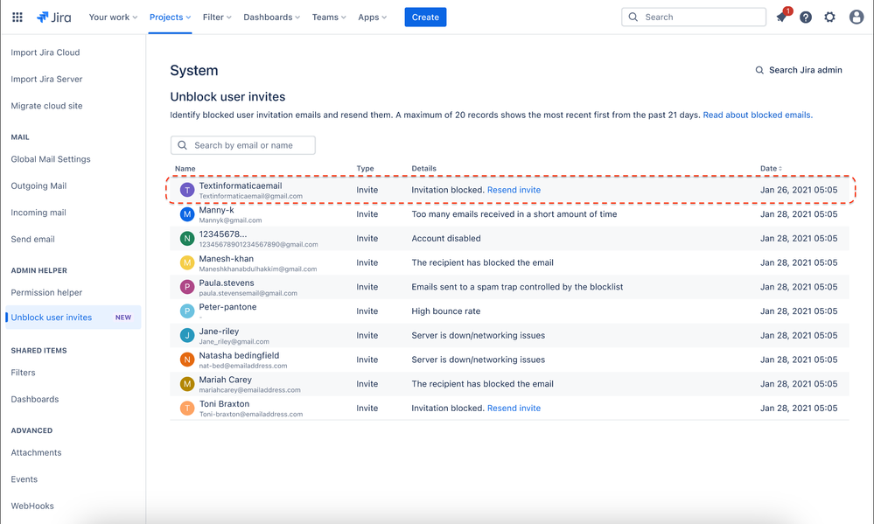Focus the Search by email or name field
The image size is (874, 524).
coord(243,145)
